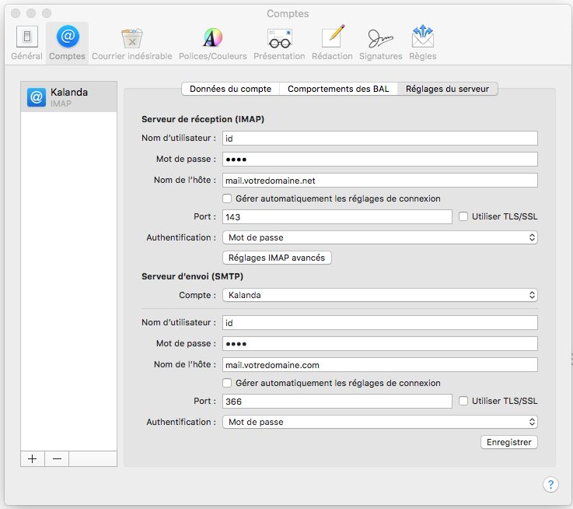Click the SMTP port field showing 366
Screen dimensions: 573x509
pos(337,401)
